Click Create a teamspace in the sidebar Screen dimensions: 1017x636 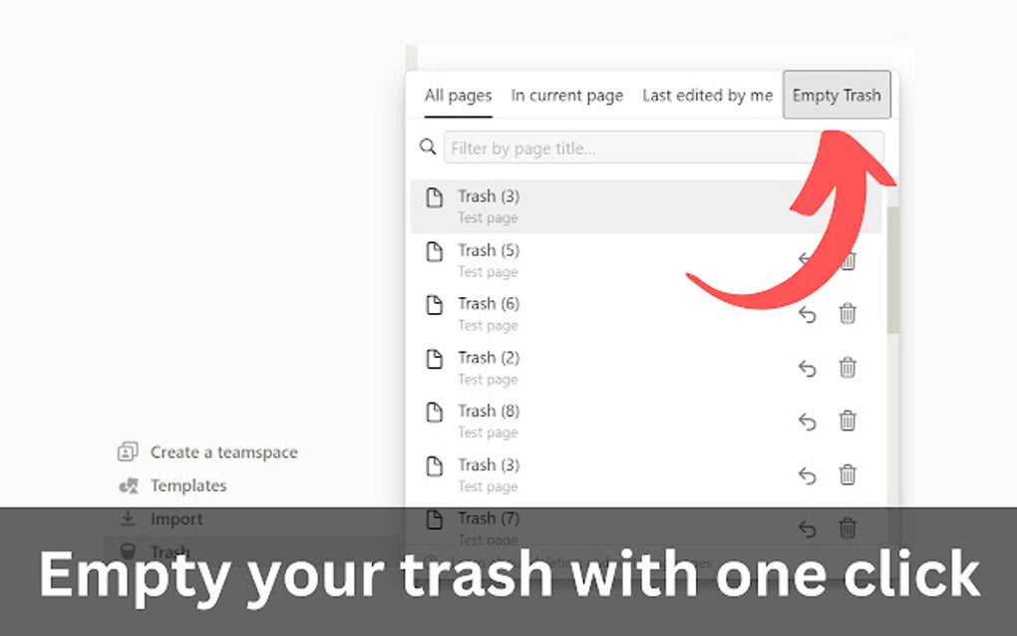tap(223, 452)
